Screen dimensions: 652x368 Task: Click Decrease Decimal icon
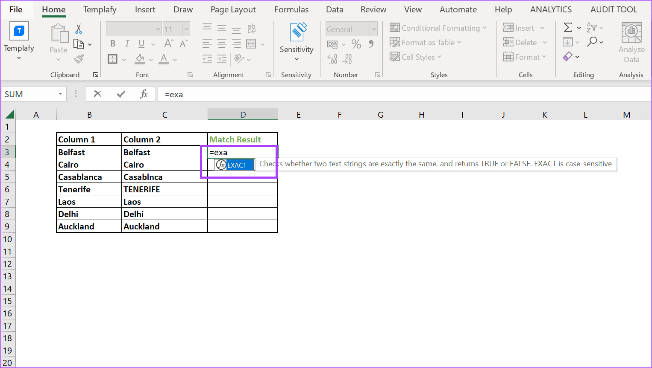(x=347, y=59)
